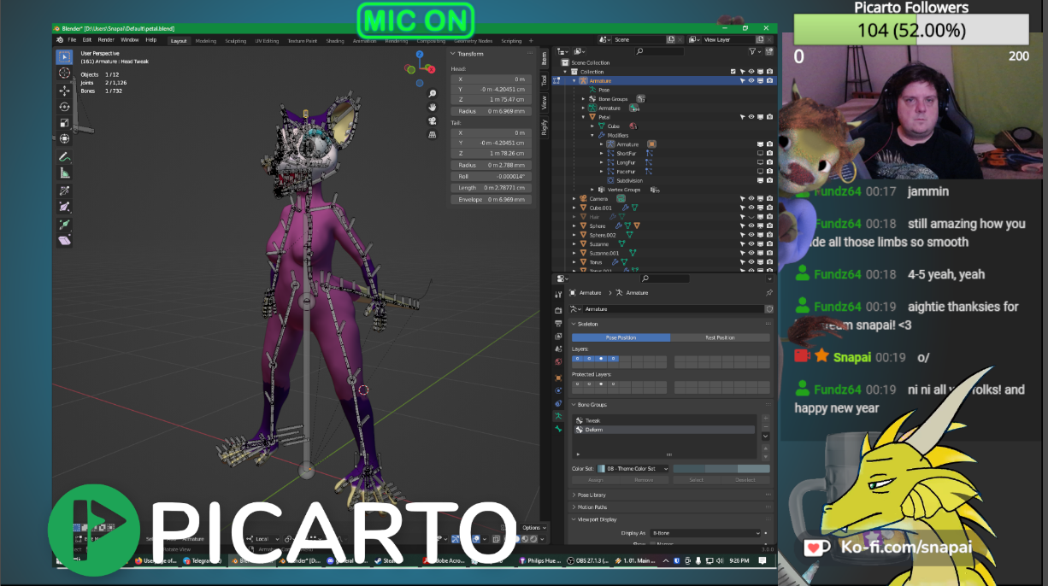Click Deselect in Bone Groups
This screenshot has width=1048, height=586.
pyautogui.click(x=745, y=480)
